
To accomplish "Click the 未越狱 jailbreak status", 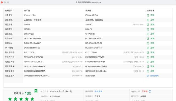I will (143, 96).
